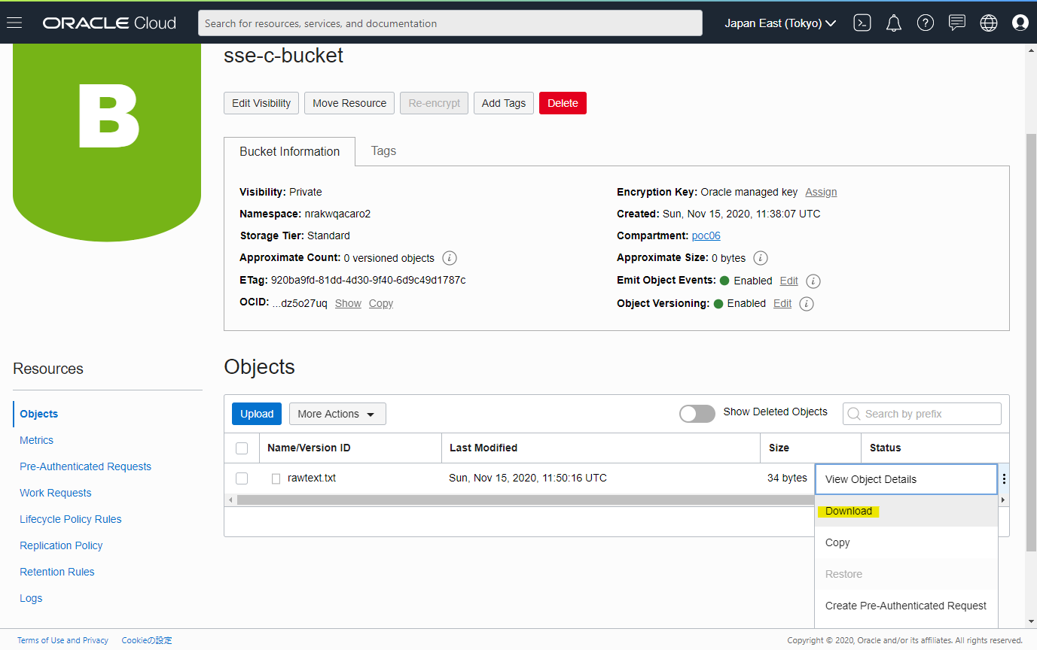1037x650 pixels.
Task: Open Pre-Authenticated Requests in Resources
Action: 85,466
